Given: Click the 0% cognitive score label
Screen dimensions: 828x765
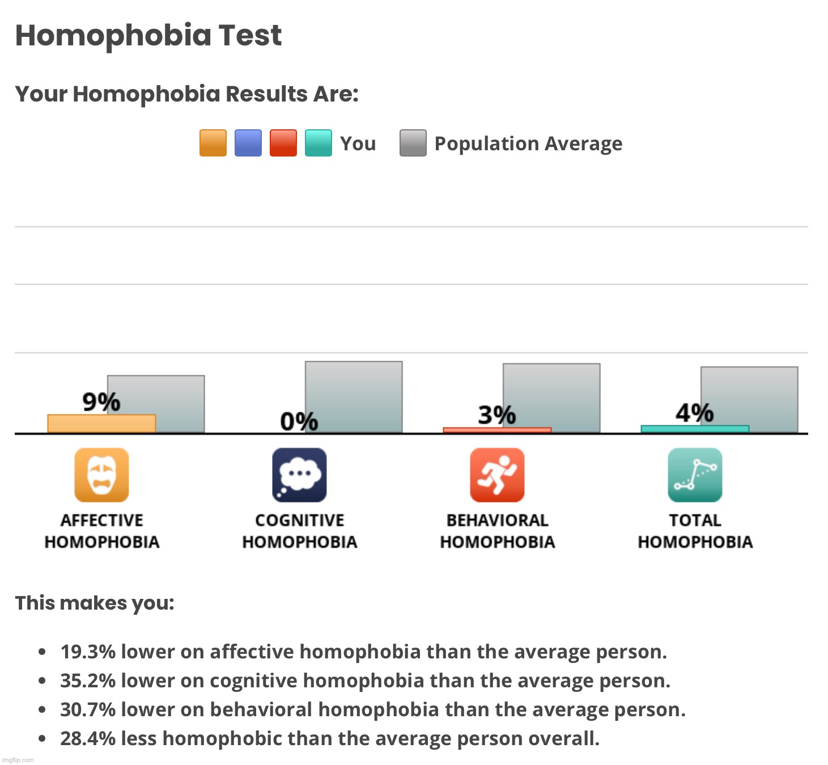Looking at the screenshot, I should 299,421.
